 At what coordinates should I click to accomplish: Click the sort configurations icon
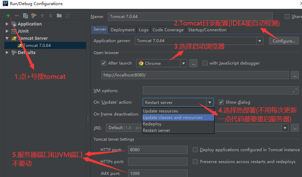68,16
